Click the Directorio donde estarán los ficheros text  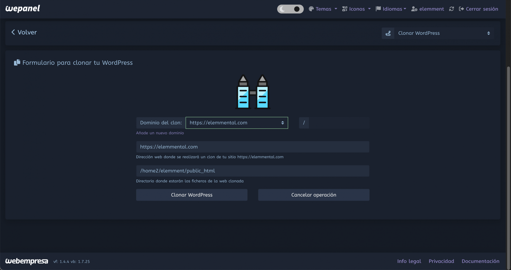click(190, 181)
